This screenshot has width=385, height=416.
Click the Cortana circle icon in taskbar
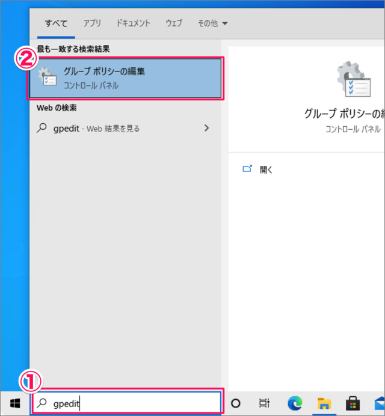tap(236, 403)
